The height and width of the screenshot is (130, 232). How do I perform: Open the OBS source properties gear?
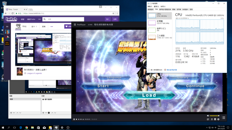(x=49, y=113)
